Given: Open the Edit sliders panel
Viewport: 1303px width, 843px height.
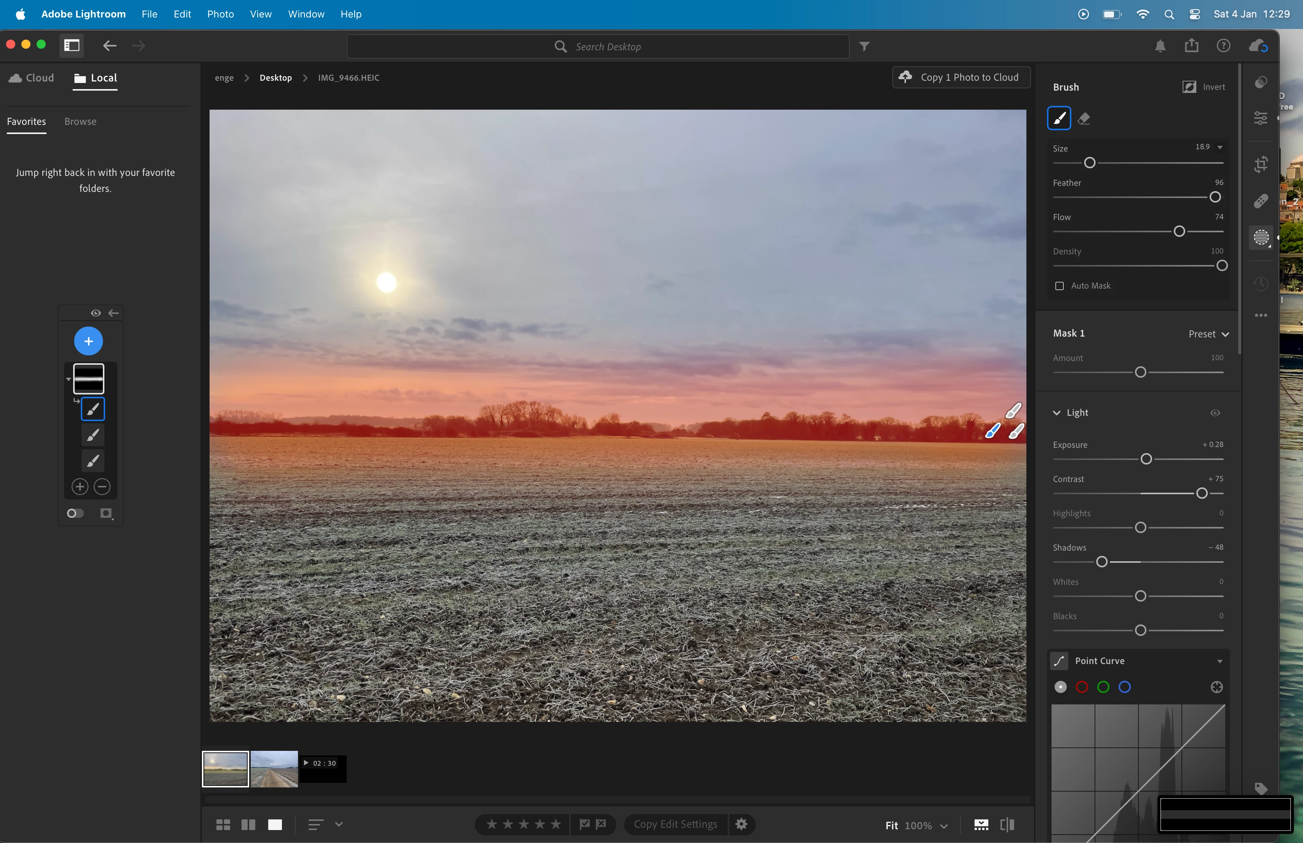Looking at the screenshot, I should 1261,118.
